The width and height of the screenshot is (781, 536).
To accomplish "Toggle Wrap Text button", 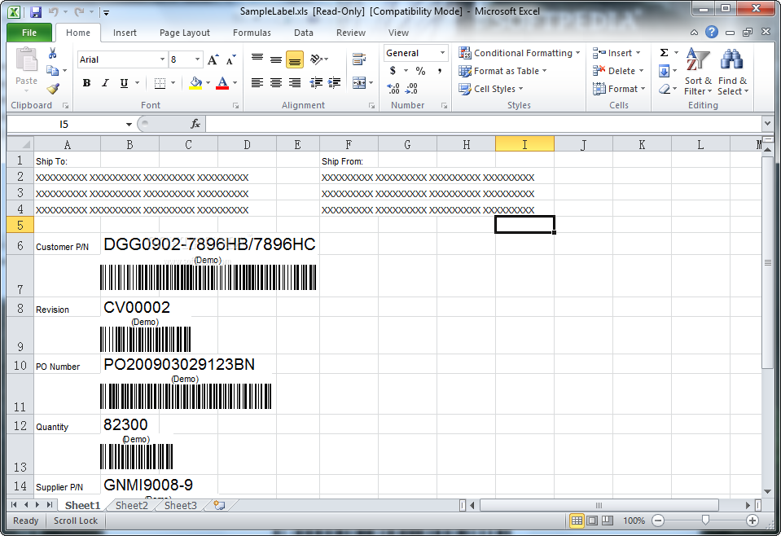I will pyautogui.click(x=359, y=59).
